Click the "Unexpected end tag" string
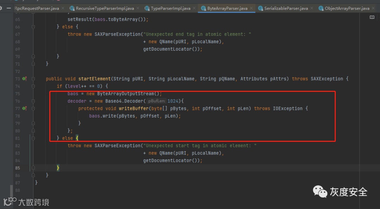The image size is (380, 209). (x=197, y=34)
